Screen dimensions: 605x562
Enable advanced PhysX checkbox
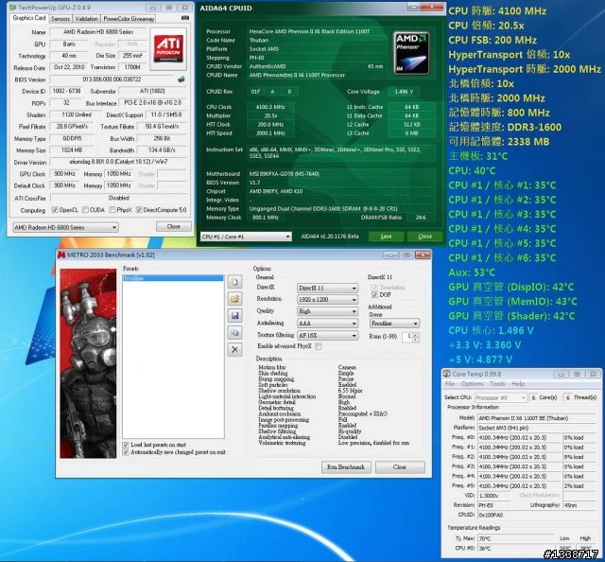pyautogui.click(x=319, y=346)
